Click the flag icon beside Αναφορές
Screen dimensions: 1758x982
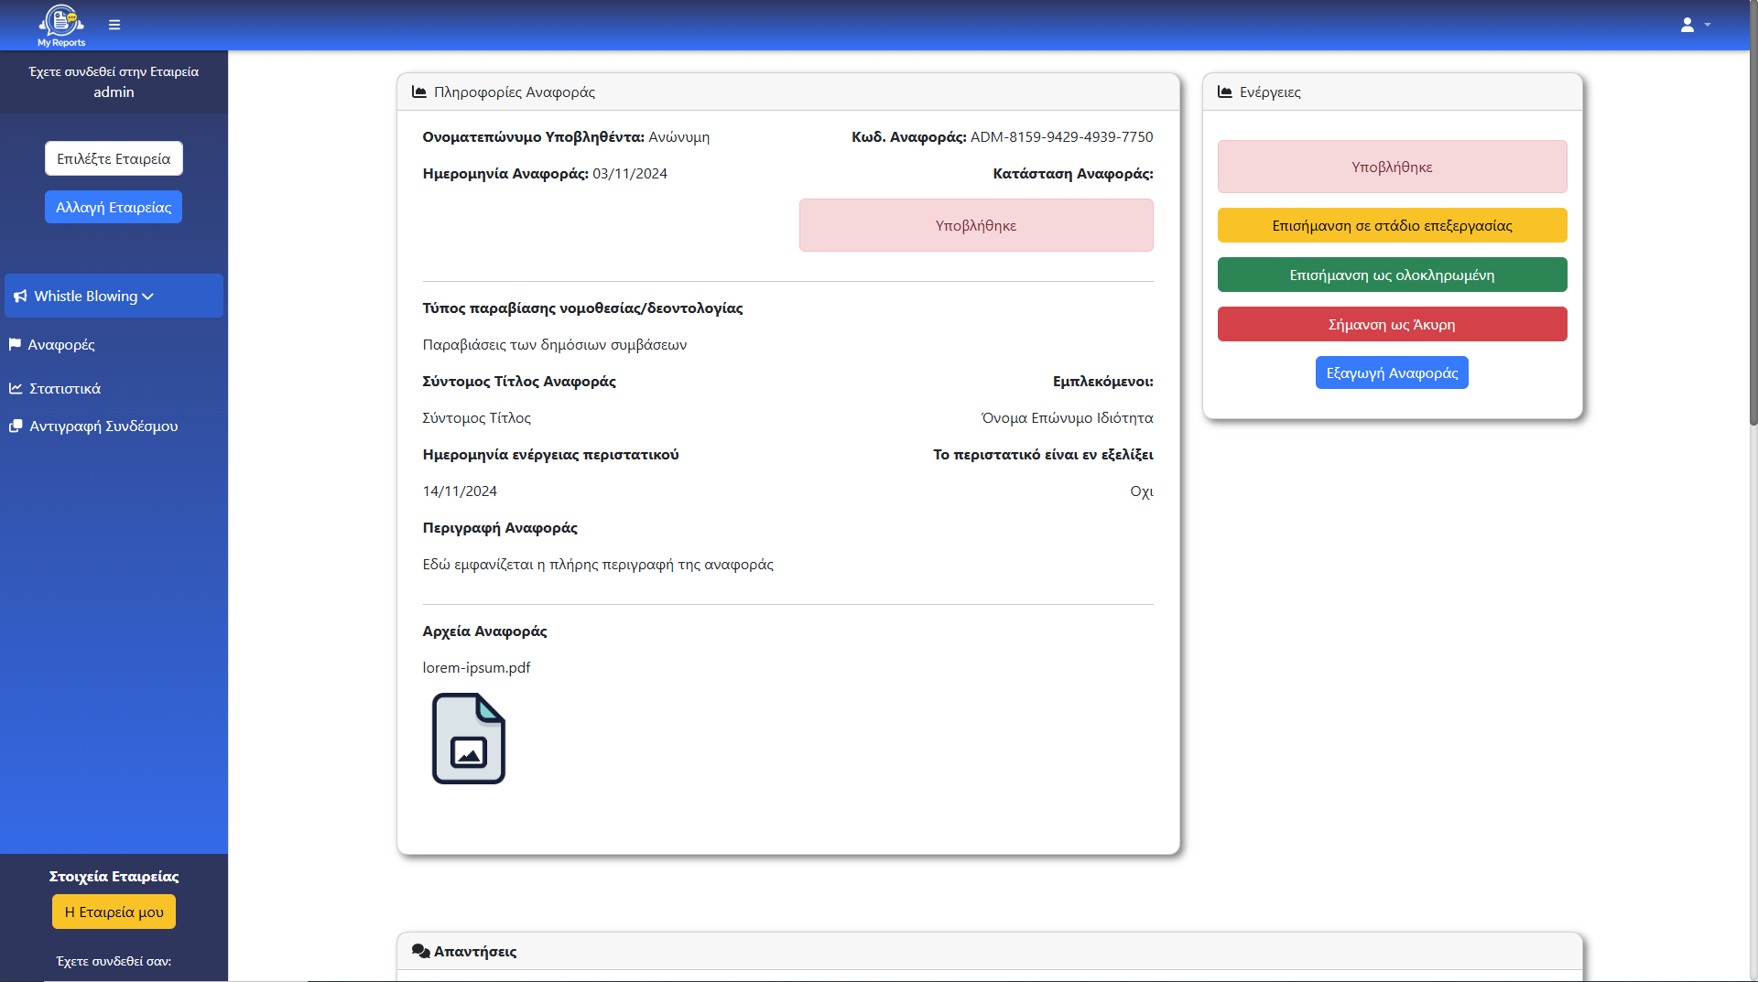coord(15,345)
